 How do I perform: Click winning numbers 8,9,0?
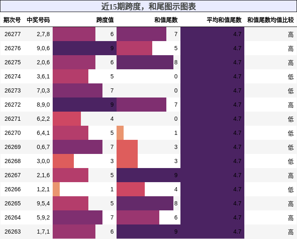(x=43, y=105)
